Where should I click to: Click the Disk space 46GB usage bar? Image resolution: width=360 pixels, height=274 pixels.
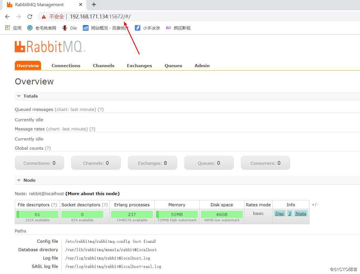click(x=222, y=214)
